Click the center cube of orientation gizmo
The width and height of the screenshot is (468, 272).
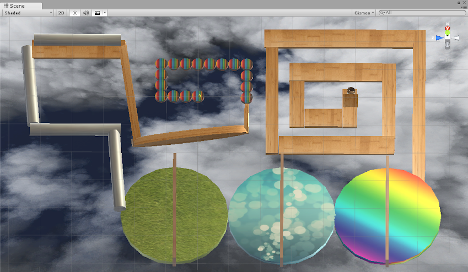tap(447, 37)
